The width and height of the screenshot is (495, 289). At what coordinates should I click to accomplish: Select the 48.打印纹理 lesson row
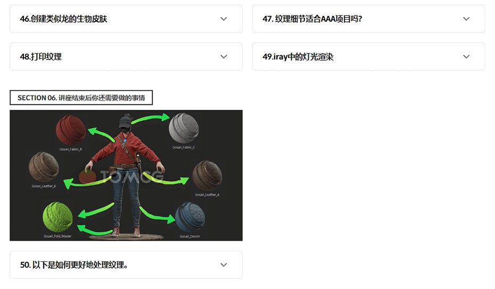click(x=126, y=57)
